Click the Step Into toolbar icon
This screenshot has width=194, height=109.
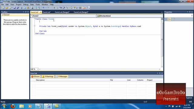(x=61, y=8)
